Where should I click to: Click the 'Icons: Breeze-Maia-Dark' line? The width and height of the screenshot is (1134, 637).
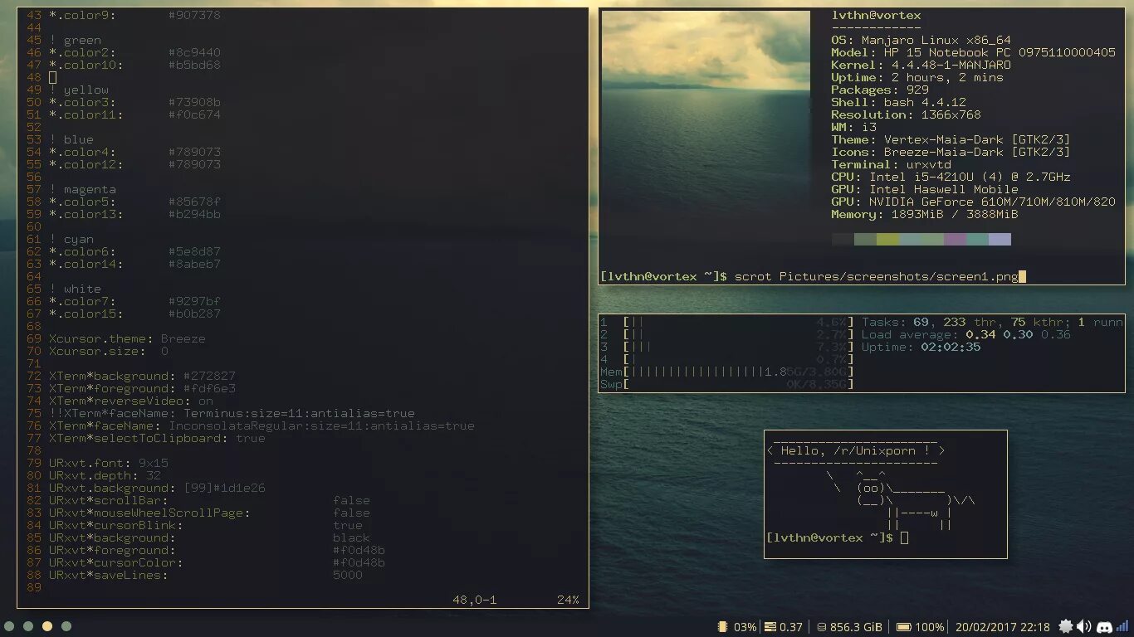click(951, 152)
